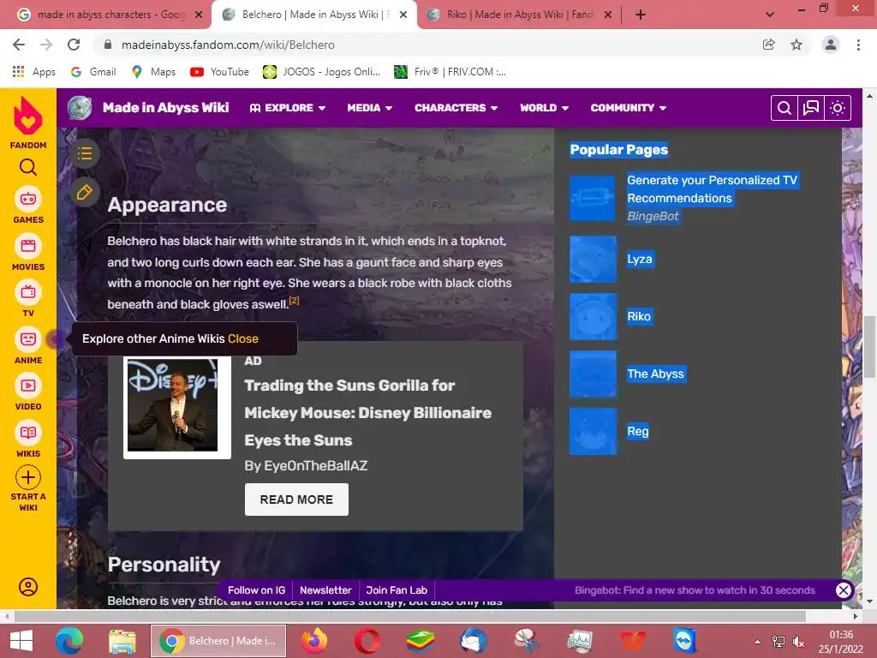Click the share page icon in address bar
The height and width of the screenshot is (658, 877).
[x=769, y=45]
